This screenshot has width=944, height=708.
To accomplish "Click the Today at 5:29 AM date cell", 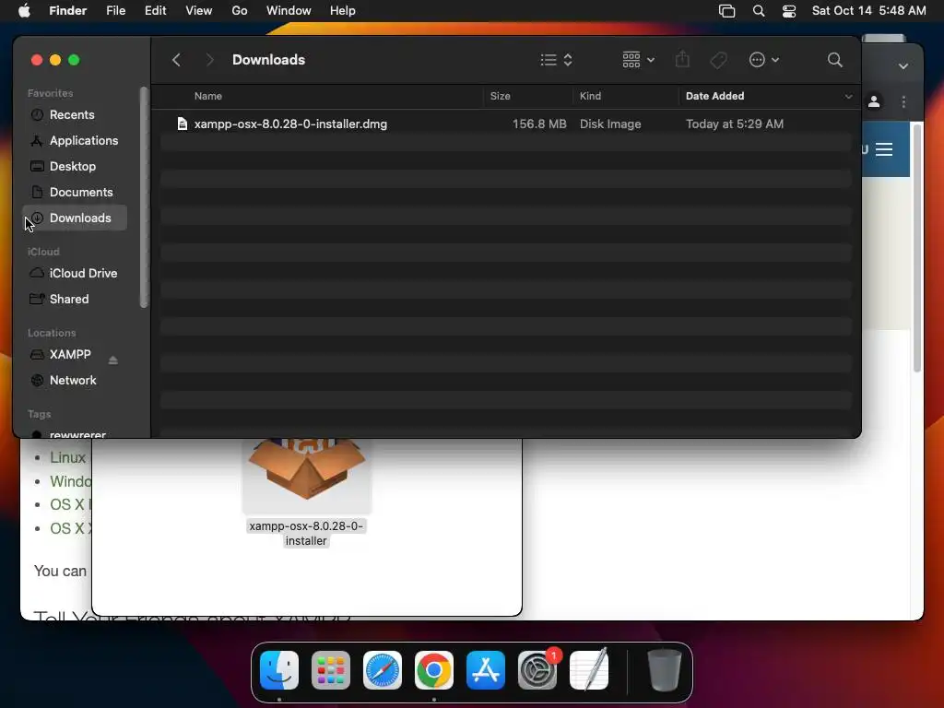I will [735, 124].
